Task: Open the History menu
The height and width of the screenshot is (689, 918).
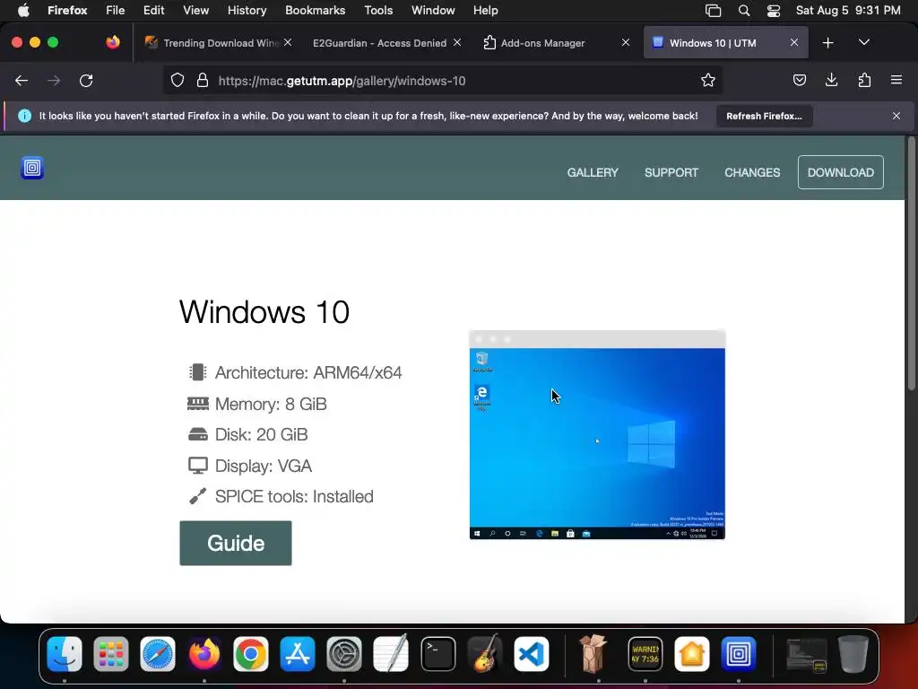Action: (x=247, y=11)
